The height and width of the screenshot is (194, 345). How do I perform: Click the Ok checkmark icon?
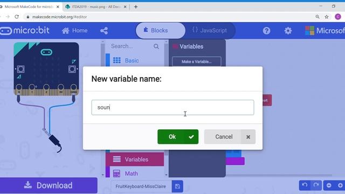tap(191, 137)
